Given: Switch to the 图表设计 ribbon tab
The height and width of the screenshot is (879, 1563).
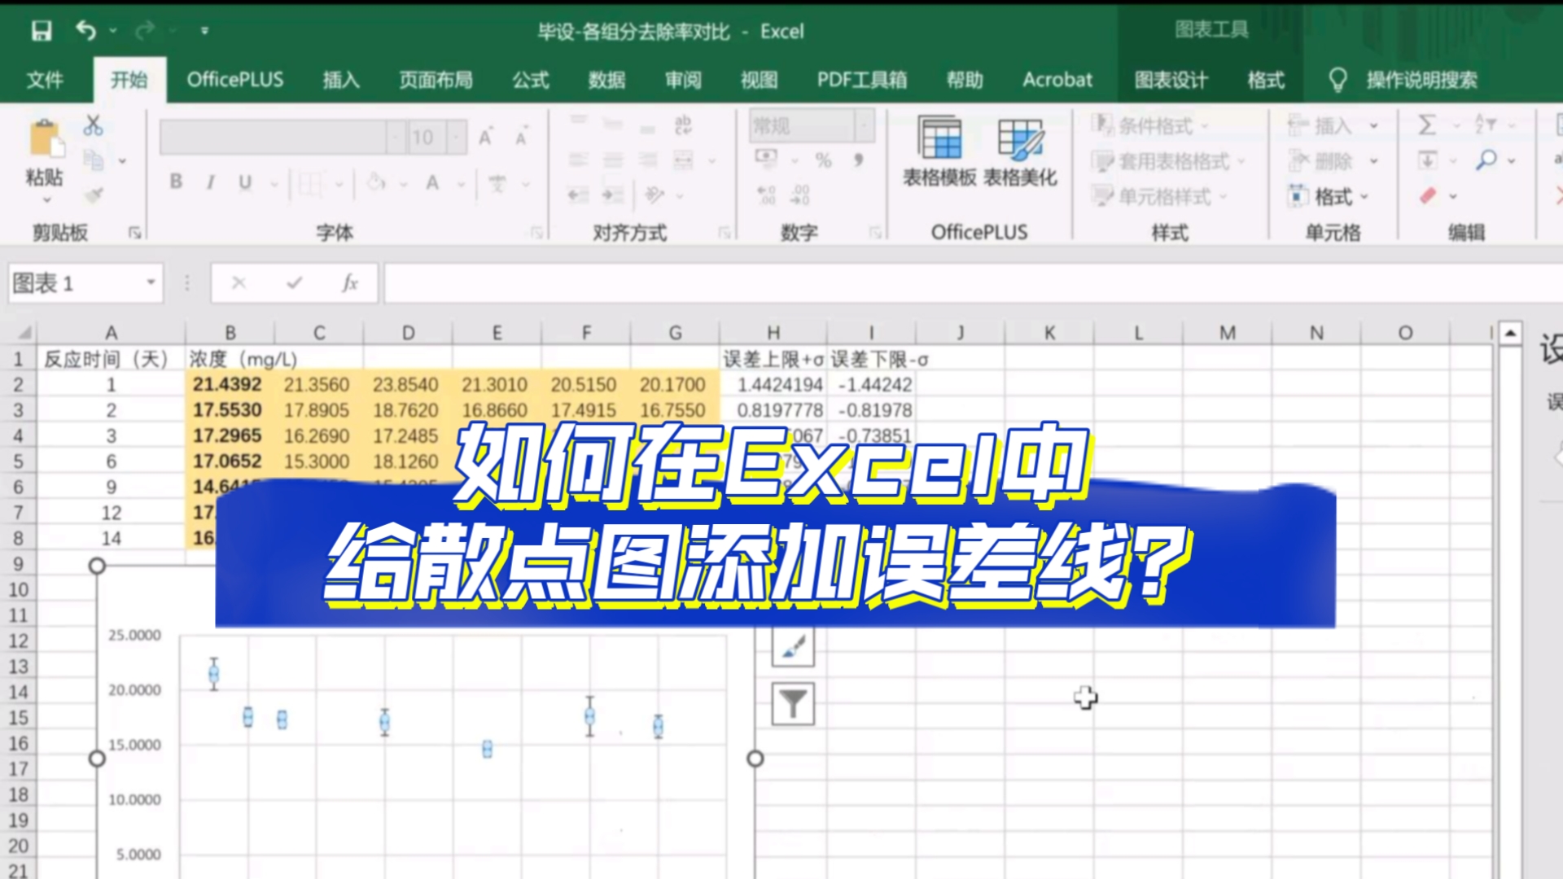Looking at the screenshot, I should (1170, 80).
